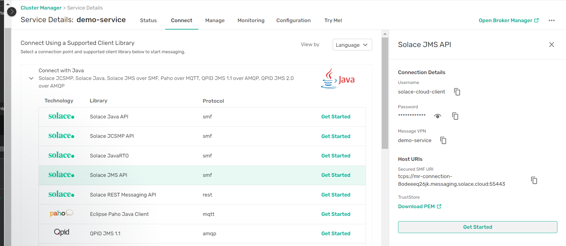566x246 pixels.
Task: Click the Paho logo in the table
Action: 61,213
